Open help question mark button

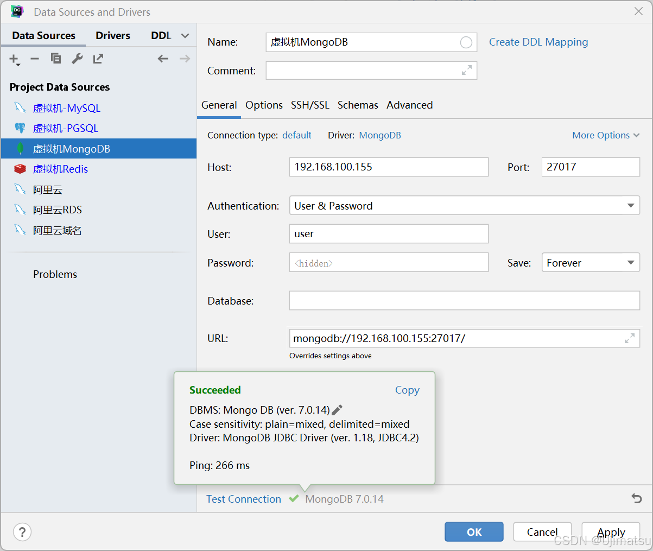pyautogui.click(x=22, y=531)
